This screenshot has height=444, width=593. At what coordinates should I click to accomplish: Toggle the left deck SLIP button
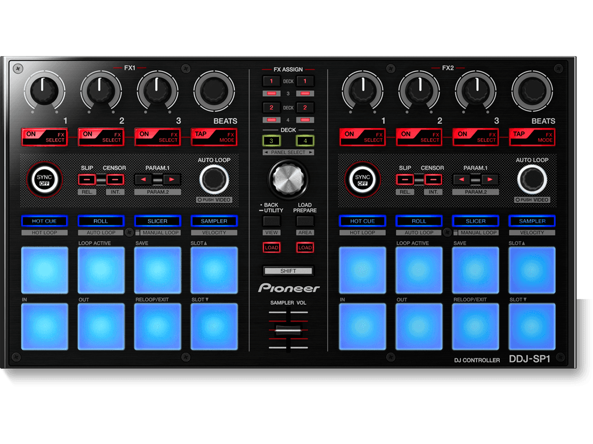click(x=87, y=179)
